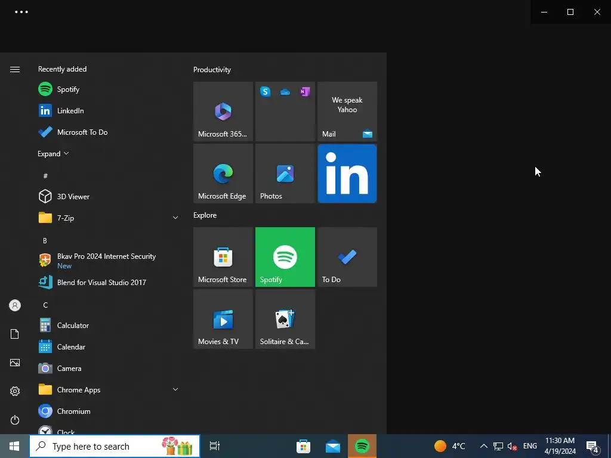611x458 pixels.
Task: Show hidden system tray icons
Action: (x=483, y=446)
